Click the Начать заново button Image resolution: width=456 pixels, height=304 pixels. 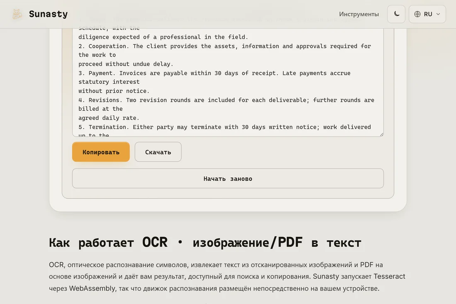click(x=228, y=178)
